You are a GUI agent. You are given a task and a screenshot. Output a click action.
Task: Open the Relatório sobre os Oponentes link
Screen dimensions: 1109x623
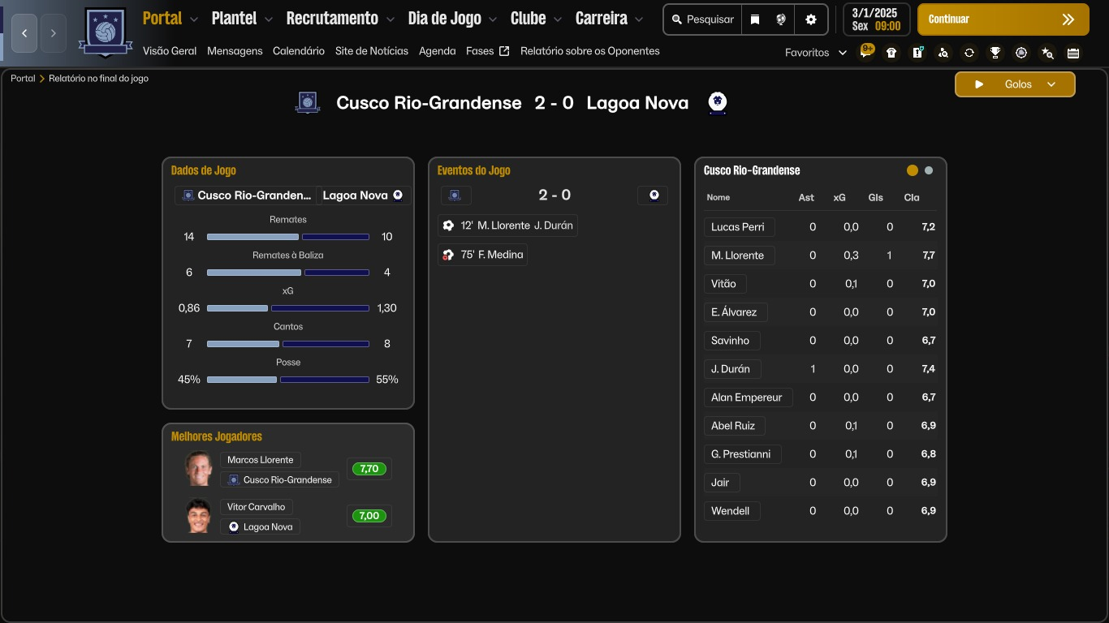tap(589, 51)
